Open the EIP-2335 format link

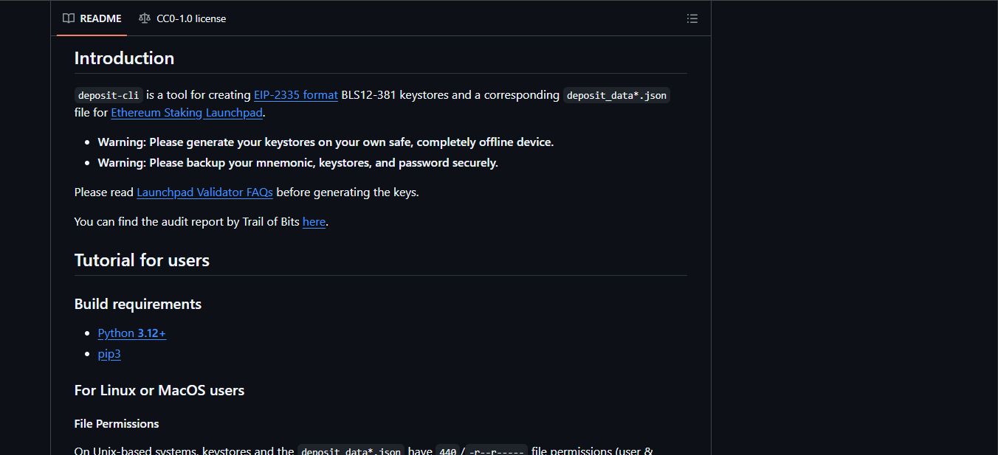tap(295, 95)
